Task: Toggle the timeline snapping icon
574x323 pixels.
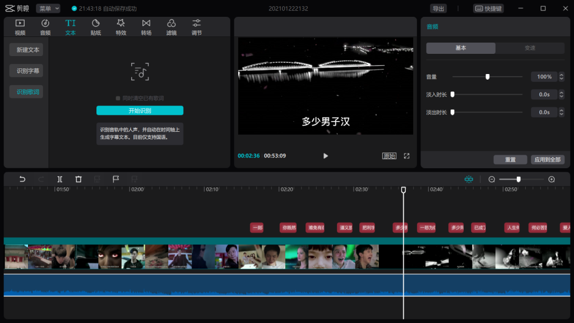Action: tap(469, 179)
